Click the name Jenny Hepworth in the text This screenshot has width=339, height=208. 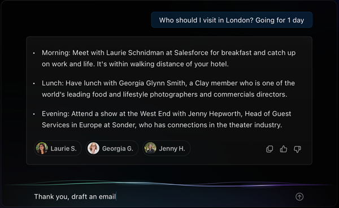215,114
